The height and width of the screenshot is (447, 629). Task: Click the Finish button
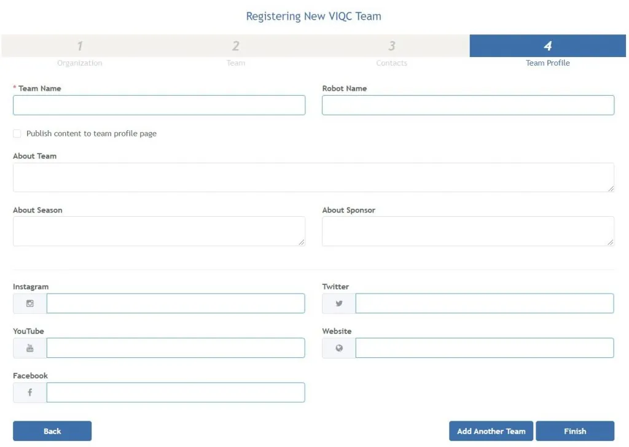coord(575,431)
